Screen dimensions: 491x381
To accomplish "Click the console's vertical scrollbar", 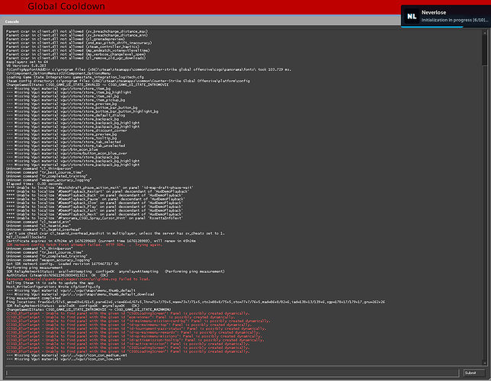I will point(483,190).
